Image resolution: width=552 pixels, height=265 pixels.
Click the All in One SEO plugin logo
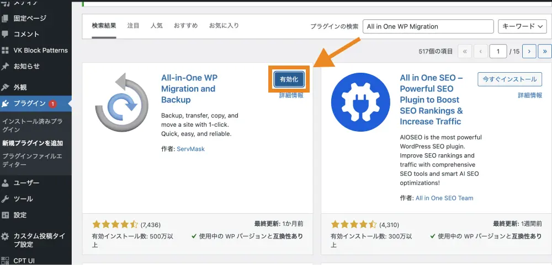click(360, 102)
